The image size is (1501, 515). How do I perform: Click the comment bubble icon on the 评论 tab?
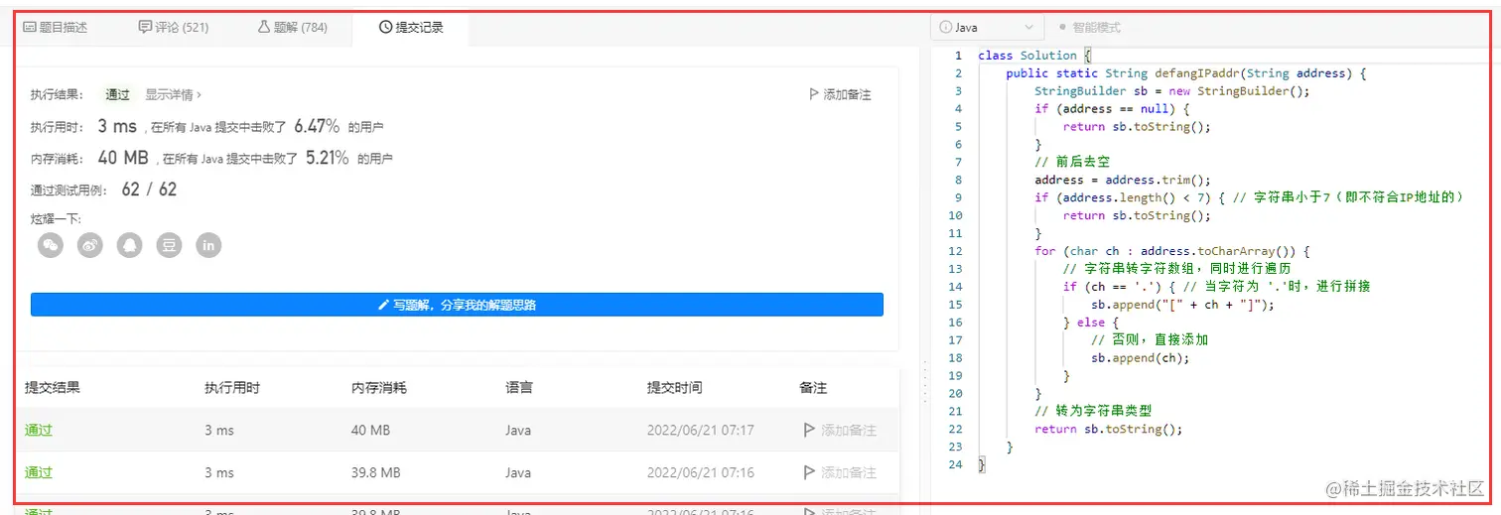tap(146, 28)
